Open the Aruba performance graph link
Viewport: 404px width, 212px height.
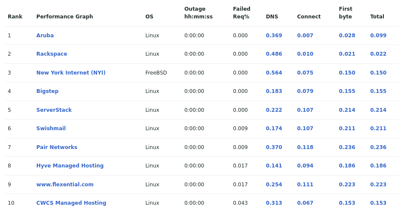tap(45, 36)
